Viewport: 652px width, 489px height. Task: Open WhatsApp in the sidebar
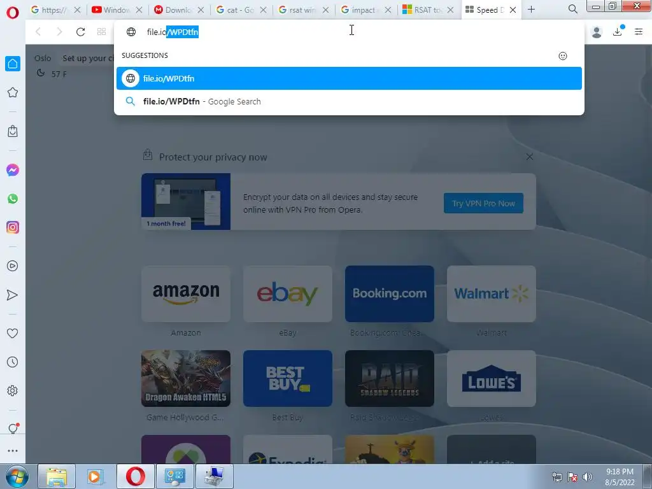13,199
